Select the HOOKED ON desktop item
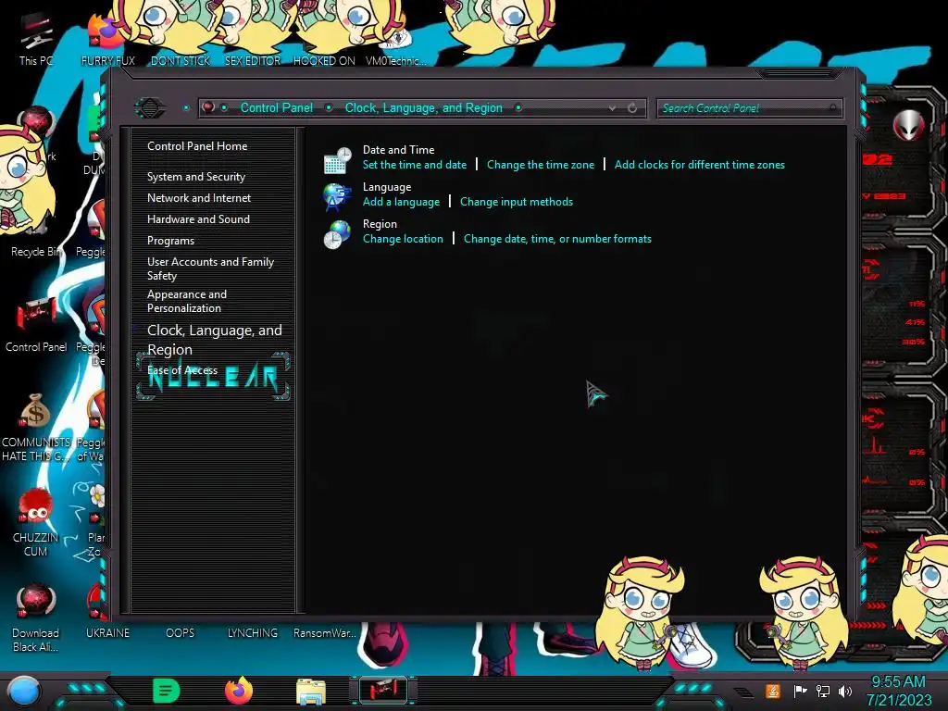Image resolution: width=948 pixels, height=711 pixels. (325, 60)
